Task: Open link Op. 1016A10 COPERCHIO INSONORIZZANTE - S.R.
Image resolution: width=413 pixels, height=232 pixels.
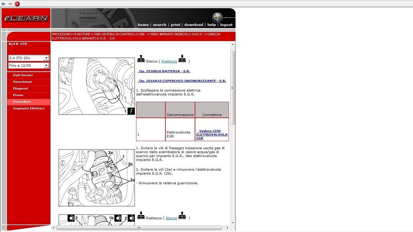Action: coord(182,81)
